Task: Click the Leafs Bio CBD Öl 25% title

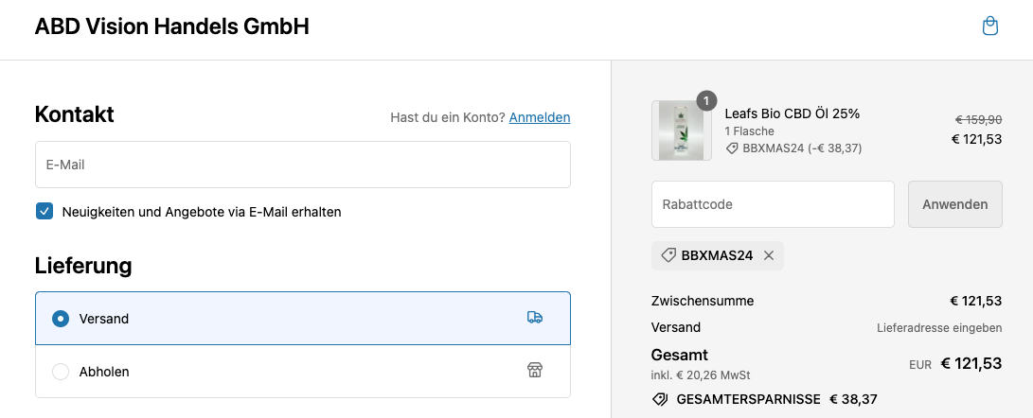Action: coord(792,113)
